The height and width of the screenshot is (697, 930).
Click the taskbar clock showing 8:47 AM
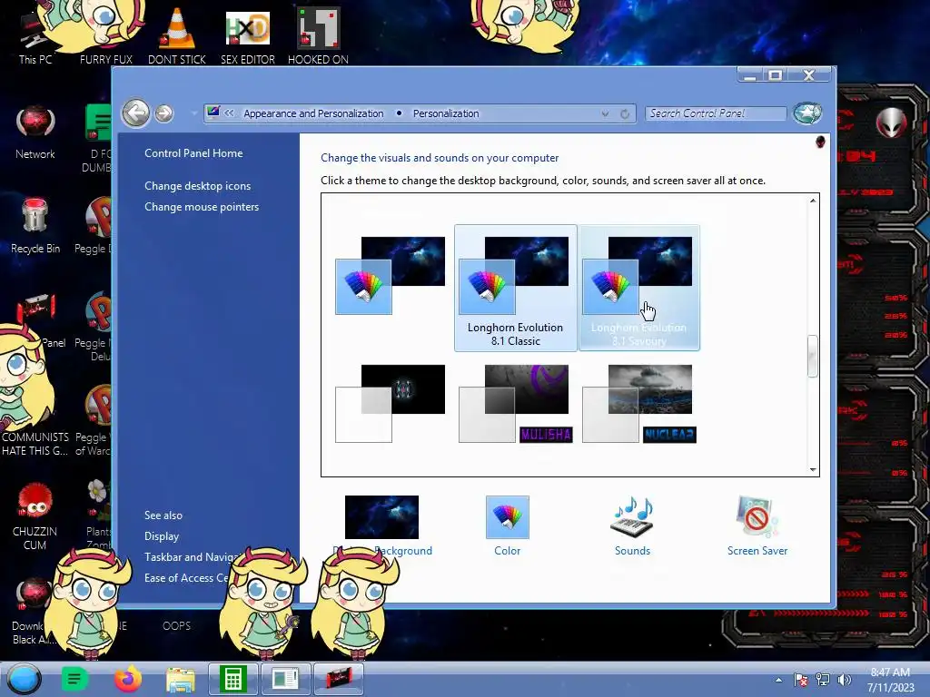point(891,680)
